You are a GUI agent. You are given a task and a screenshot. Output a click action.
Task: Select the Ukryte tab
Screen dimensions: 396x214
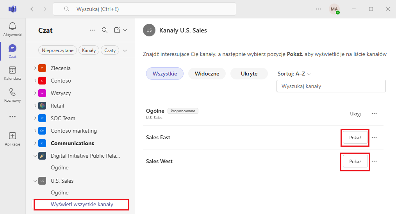(249, 74)
